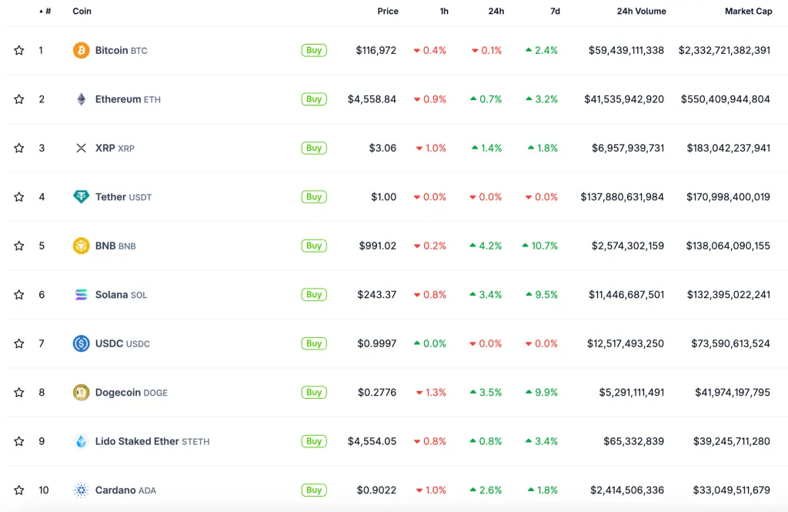The height and width of the screenshot is (512, 788).
Task: Click the Ethereum diamond logo icon
Action: (x=81, y=99)
